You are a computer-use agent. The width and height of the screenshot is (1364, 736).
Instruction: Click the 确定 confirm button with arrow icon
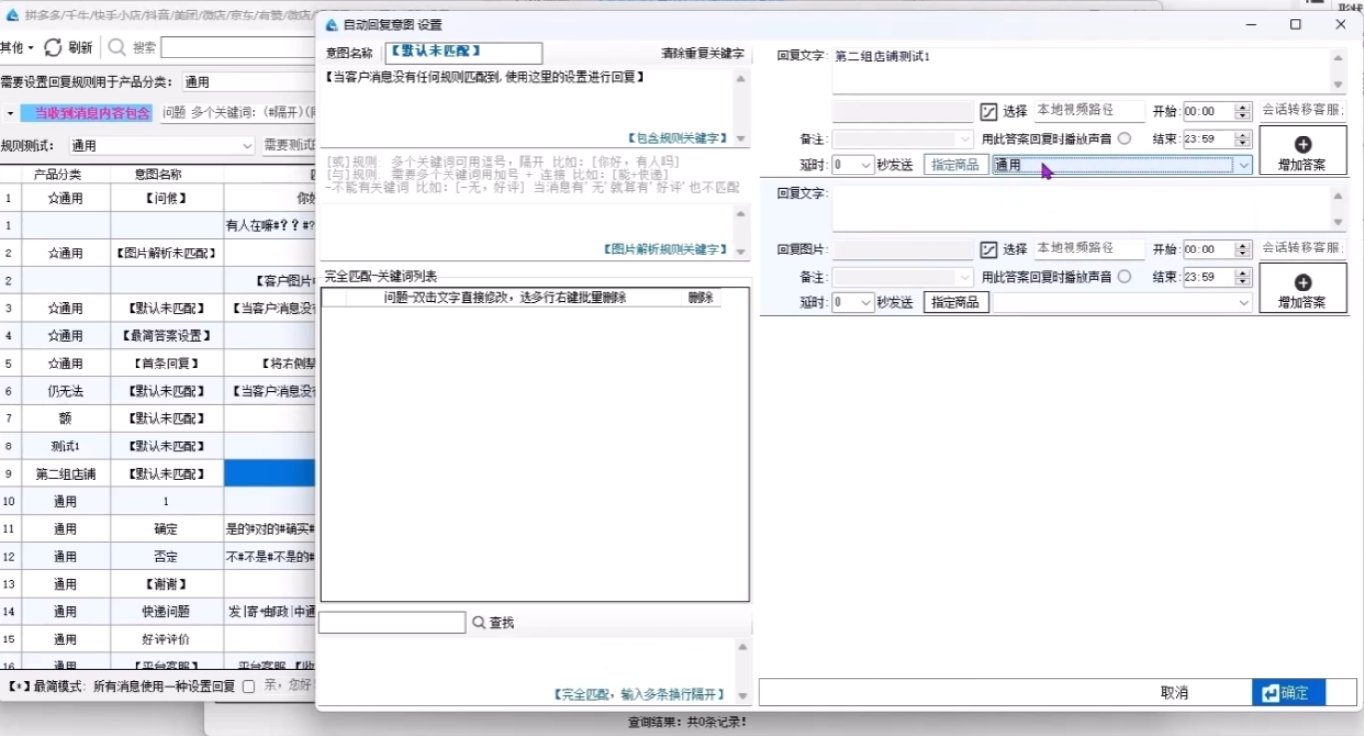click(x=1288, y=692)
